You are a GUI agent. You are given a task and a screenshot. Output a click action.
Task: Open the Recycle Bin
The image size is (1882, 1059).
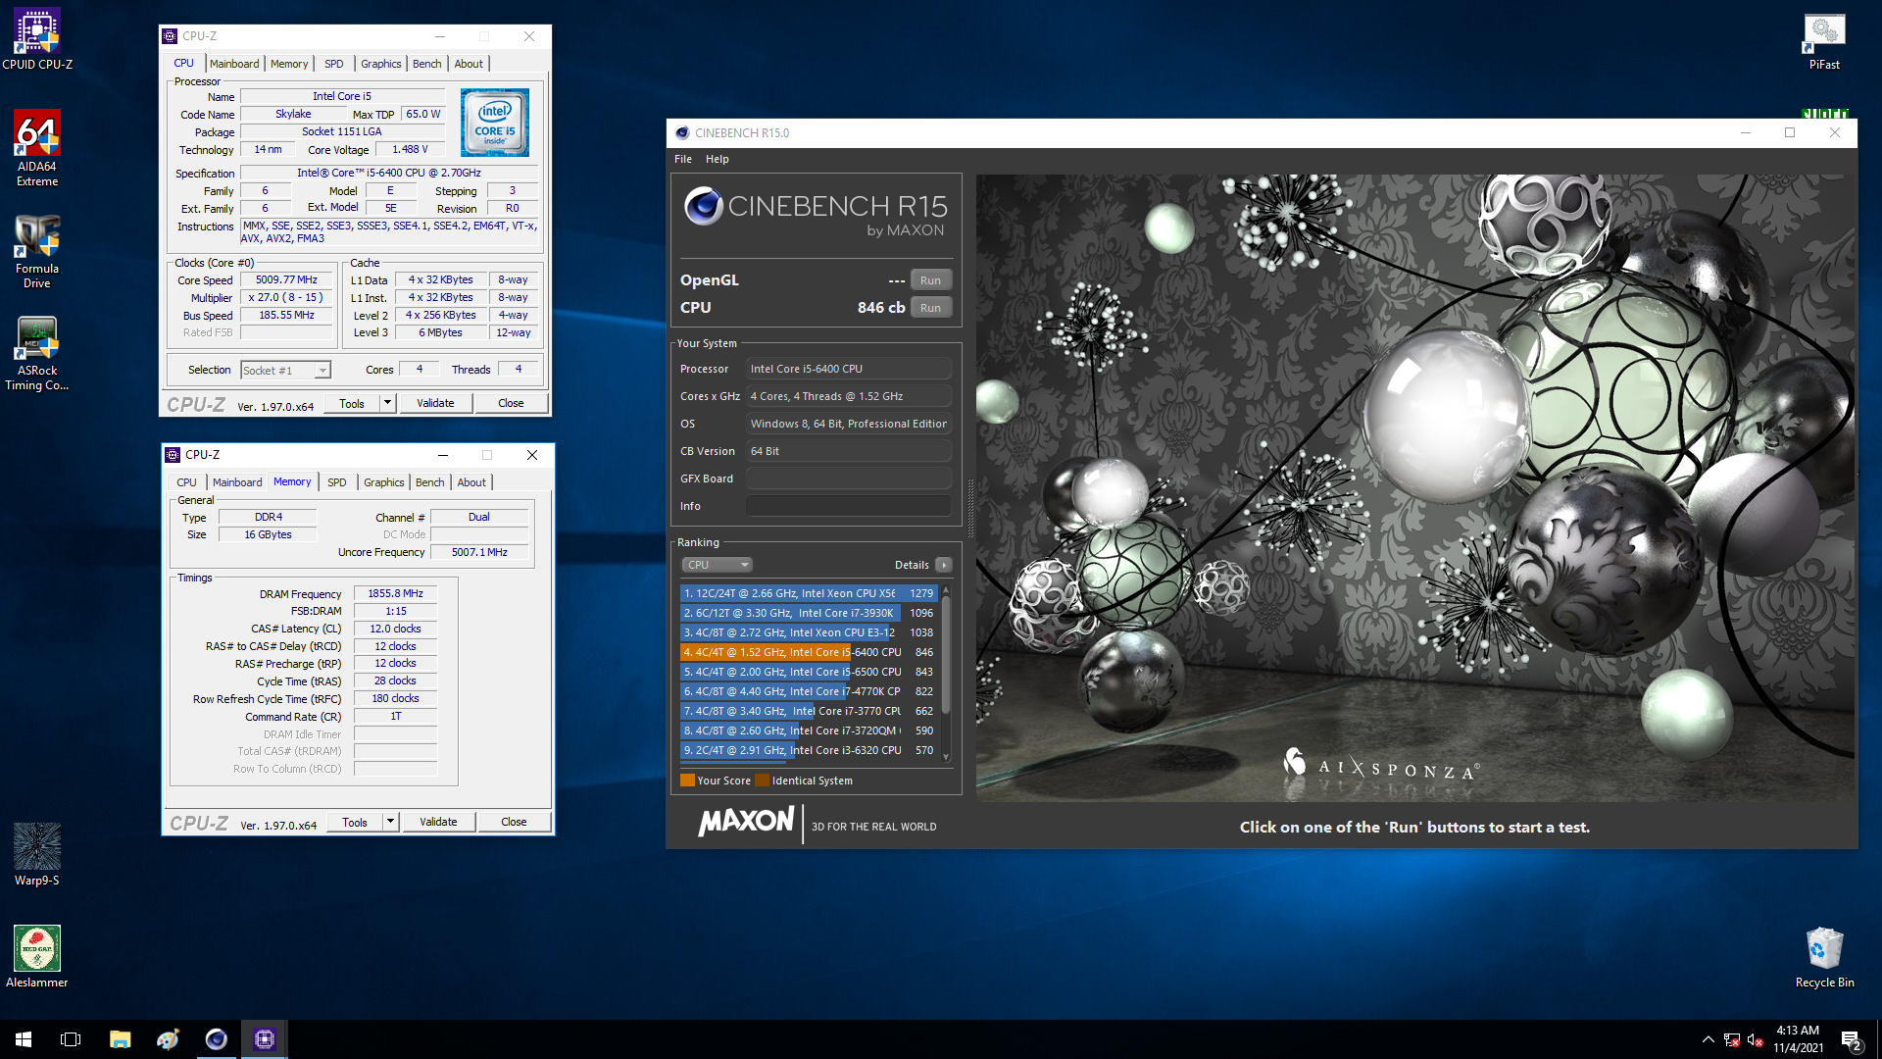(1824, 957)
